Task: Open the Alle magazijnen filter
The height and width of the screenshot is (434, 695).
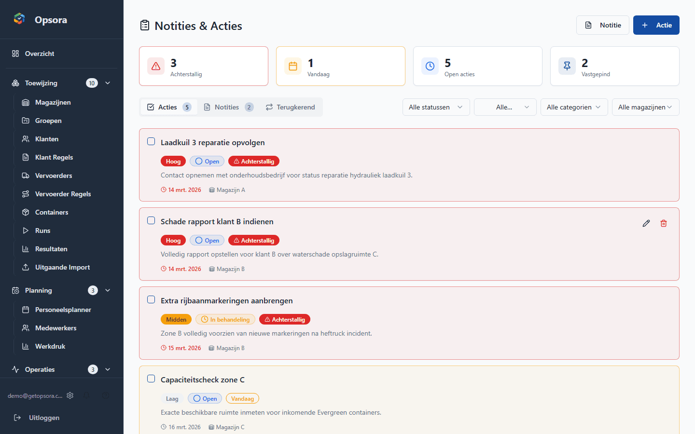Action: pyautogui.click(x=645, y=107)
